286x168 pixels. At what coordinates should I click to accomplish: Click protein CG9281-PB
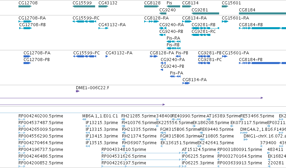click(x=204, y=56)
